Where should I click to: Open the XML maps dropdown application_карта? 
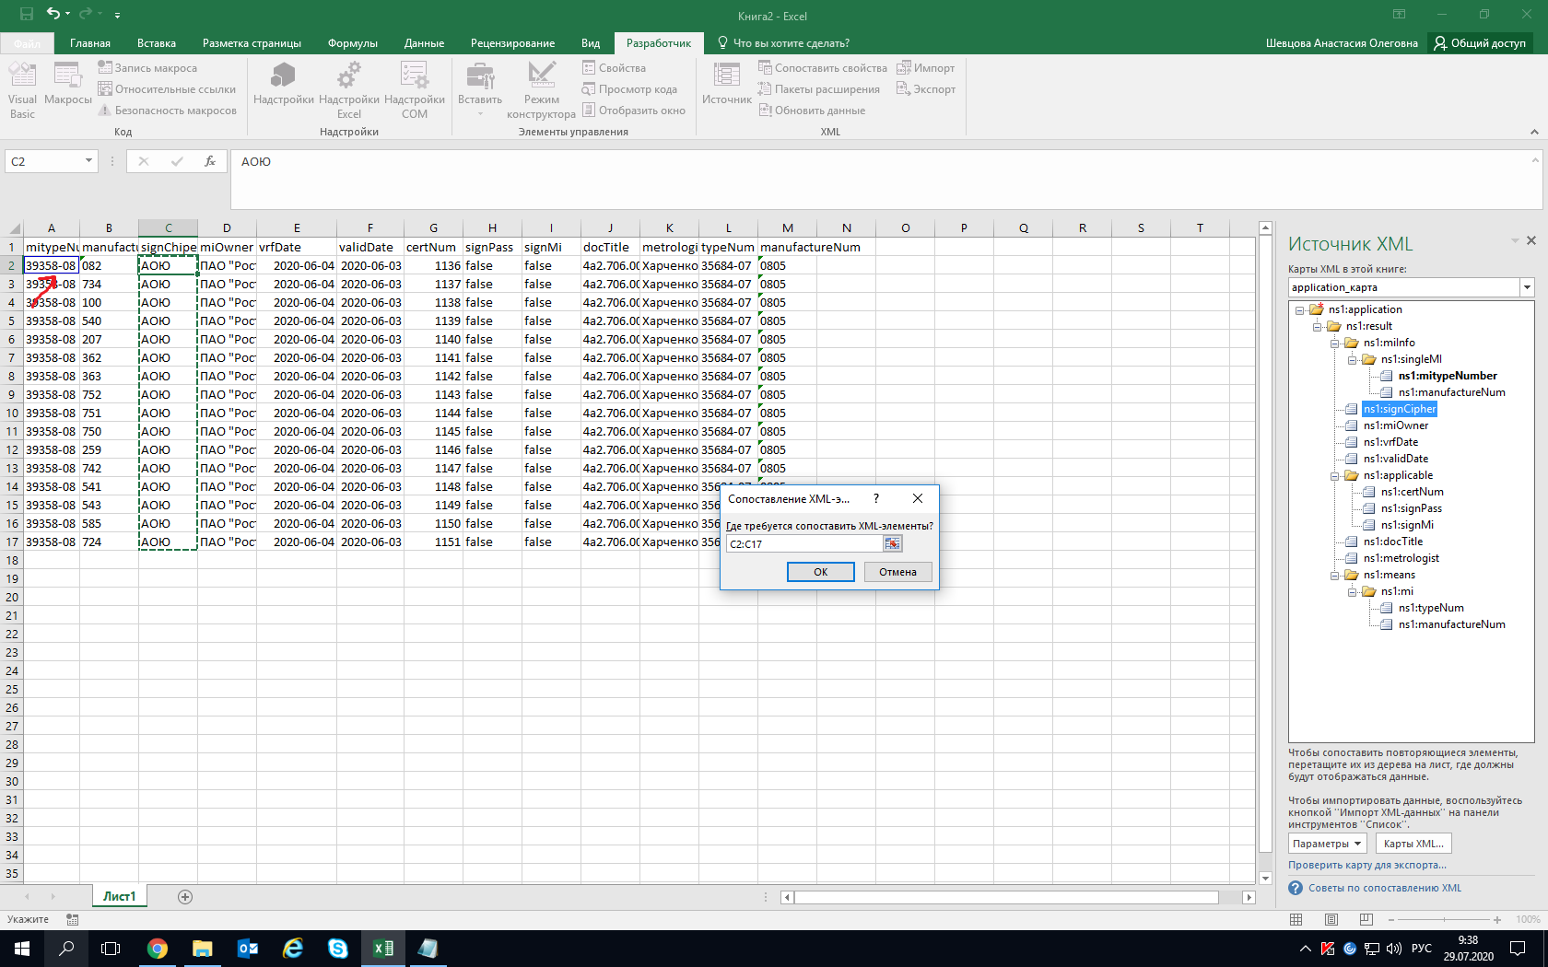tap(1526, 287)
